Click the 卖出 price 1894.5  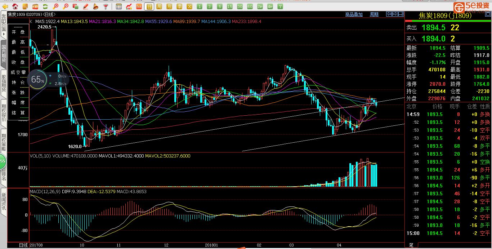(x=433, y=27)
